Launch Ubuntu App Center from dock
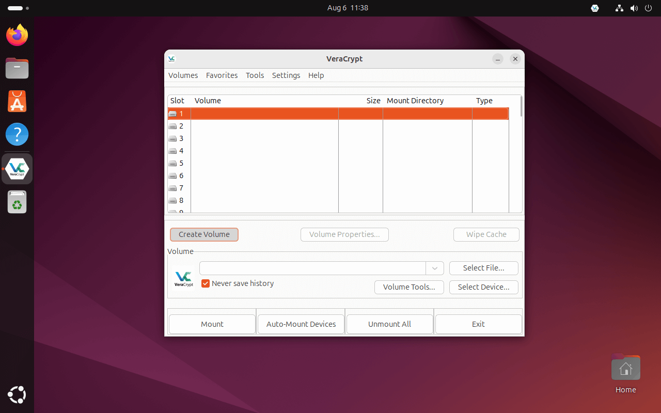661x413 pixels. tap(17, 101)
